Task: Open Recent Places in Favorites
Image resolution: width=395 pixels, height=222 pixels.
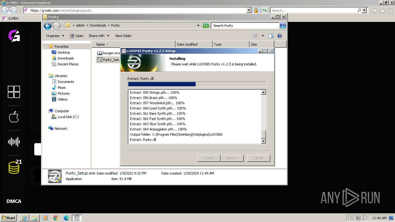Action: tap(68, 64)
